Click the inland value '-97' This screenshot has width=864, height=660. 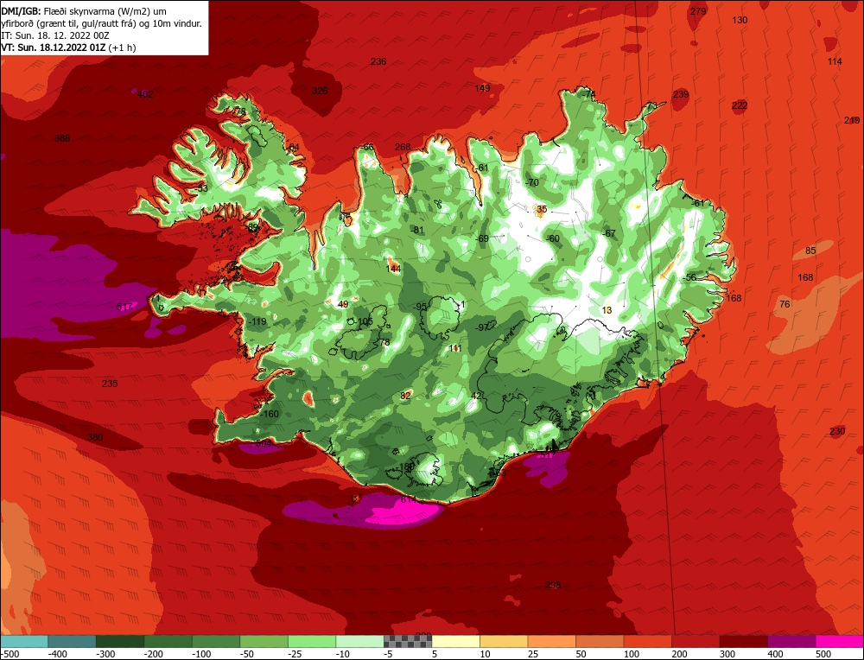pyautogui.click(x=481, y=327)
